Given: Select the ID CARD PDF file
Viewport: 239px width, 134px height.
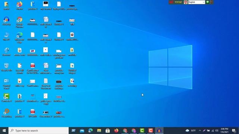Looking at the screenshot, I should pos(32,113).
